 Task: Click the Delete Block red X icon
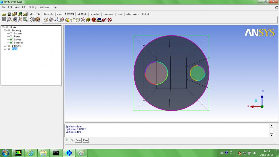pos(110,20)
